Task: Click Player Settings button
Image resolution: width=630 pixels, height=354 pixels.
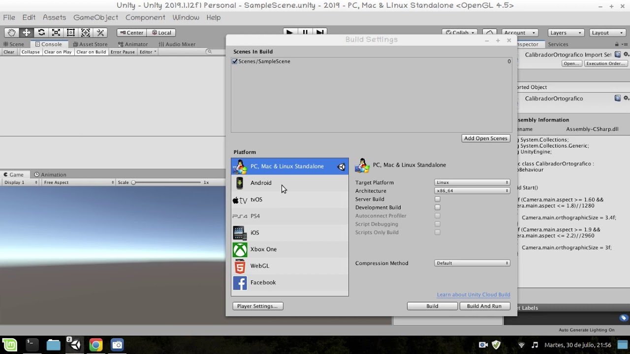Action: 257,306
